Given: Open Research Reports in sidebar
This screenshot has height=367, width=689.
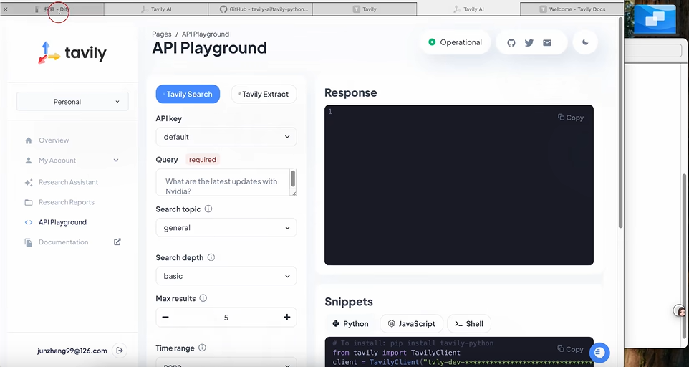Looking at the screenshot, I should [x=67, y=202].
